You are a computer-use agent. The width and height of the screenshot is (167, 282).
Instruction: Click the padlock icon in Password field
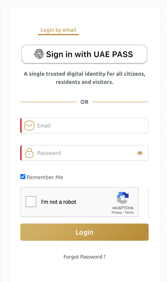(x=29, y=153)
